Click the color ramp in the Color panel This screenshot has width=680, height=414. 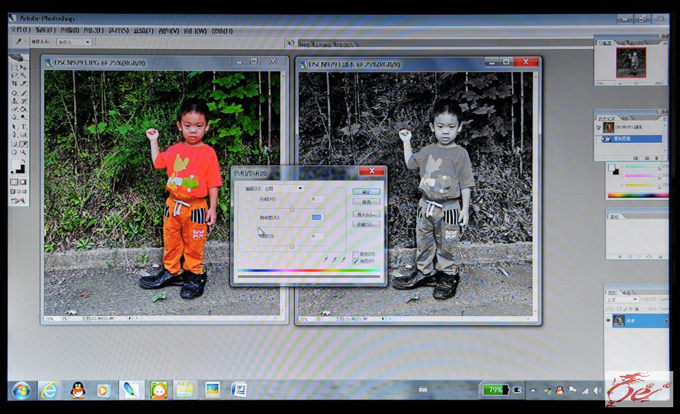point(638,195)
